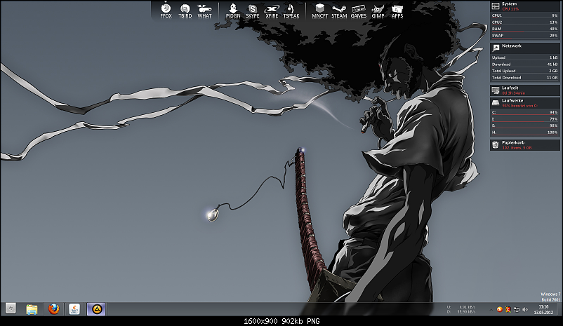Open the Windows Start button

pyautogui.click(x=11, y=308)
